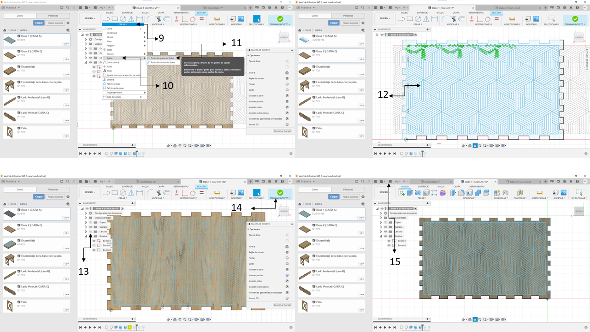Click Nueva carpeta button in v10 window
590x332 pixels.
[x=350, y=196]
